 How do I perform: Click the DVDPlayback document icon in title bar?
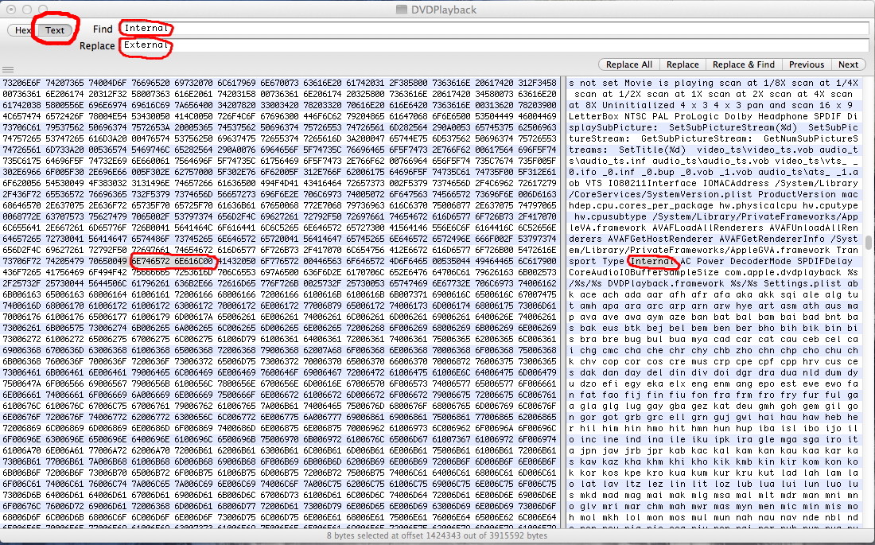(401, 10)
